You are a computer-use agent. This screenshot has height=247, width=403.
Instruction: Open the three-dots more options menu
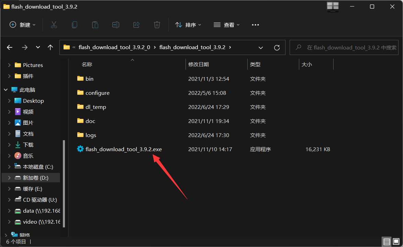tap(255, 25)
